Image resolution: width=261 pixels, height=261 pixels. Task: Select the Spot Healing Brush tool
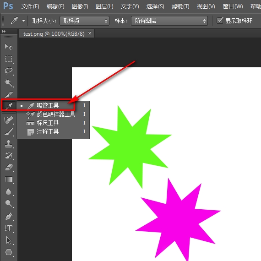pos(9,120)
